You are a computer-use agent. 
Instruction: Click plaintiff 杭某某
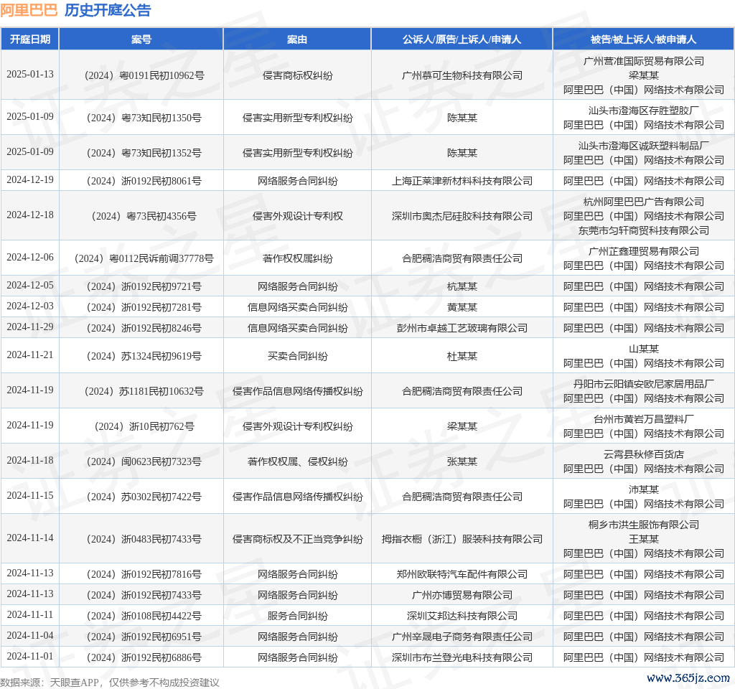click(x=462, y=286)
